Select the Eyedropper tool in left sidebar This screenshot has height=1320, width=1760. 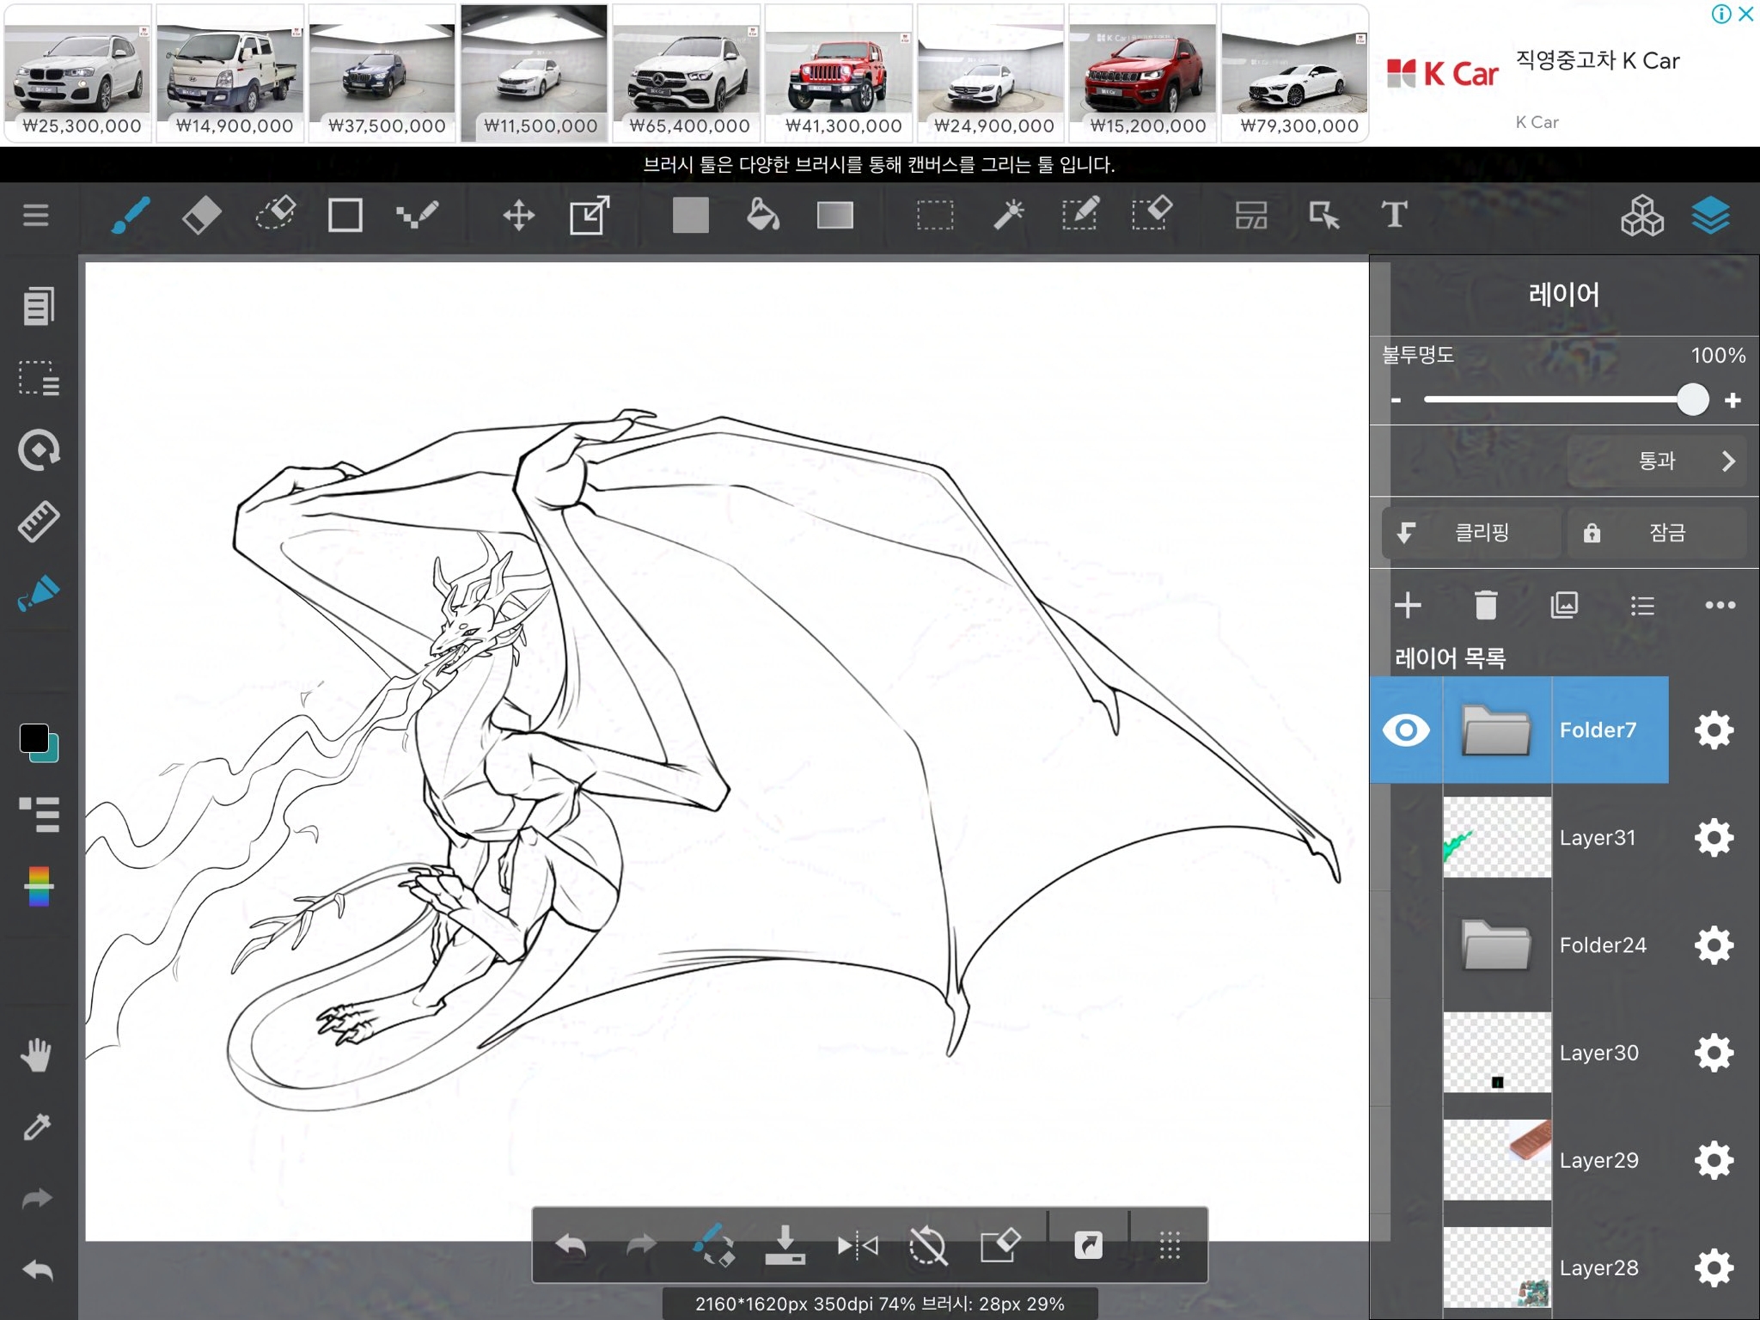coord(37,1126)
